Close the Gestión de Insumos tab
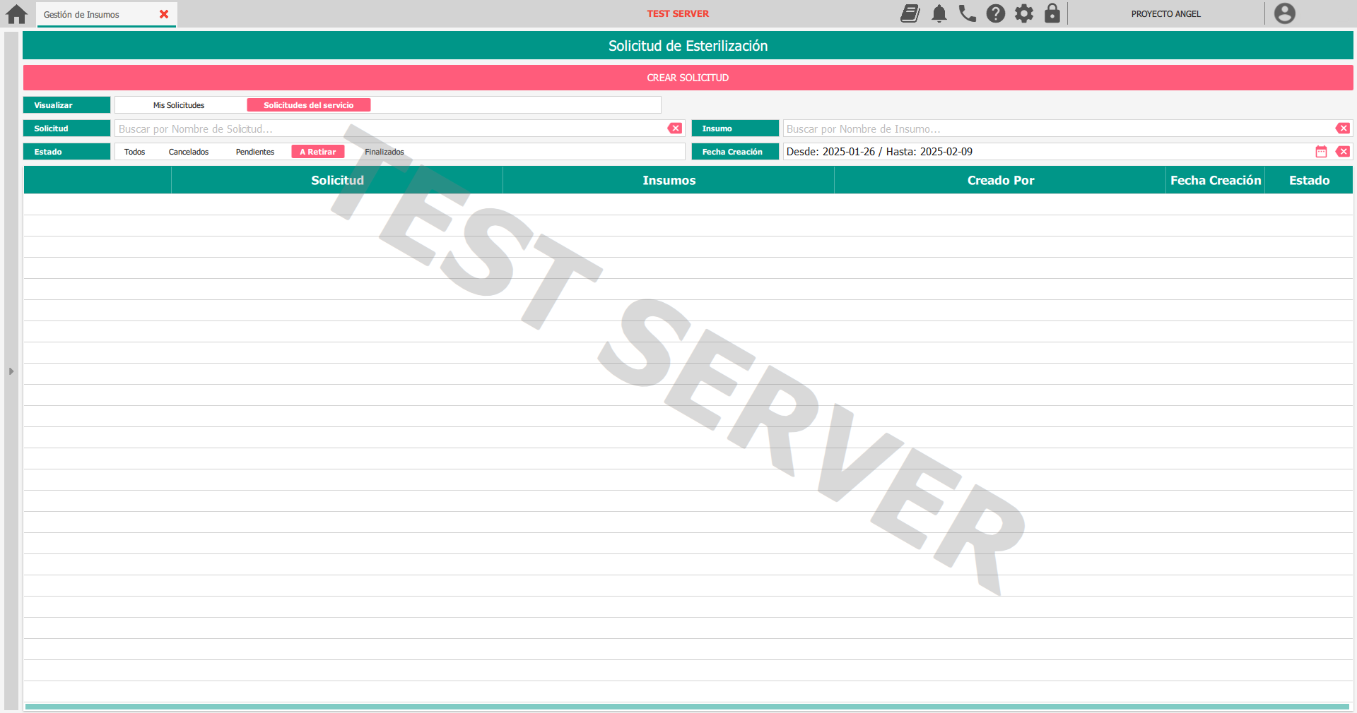1357x713 pixels. point(164,14)
